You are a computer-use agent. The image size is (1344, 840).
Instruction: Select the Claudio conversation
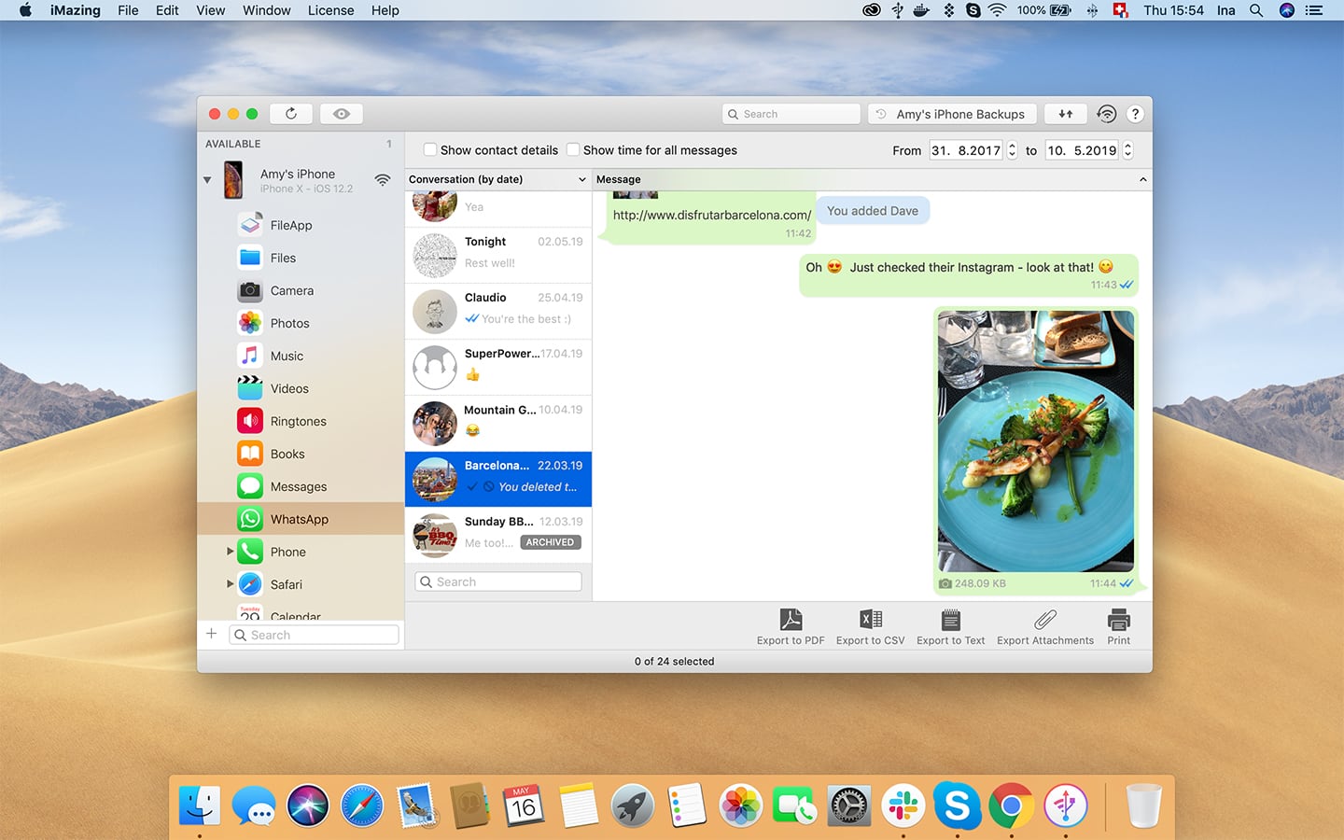pyautogui.click(x=498, y=311)
